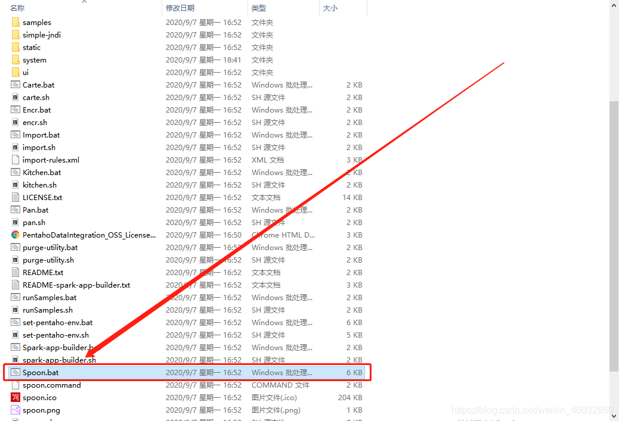
Task: Select the spoon.ico image file icon
Action: pos(16,397)
